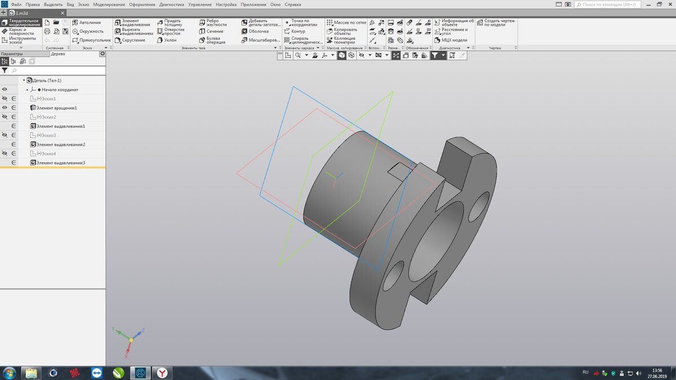Switch to wireframe display mode cube
Screen dimensions: 676x380
(351, 56)
